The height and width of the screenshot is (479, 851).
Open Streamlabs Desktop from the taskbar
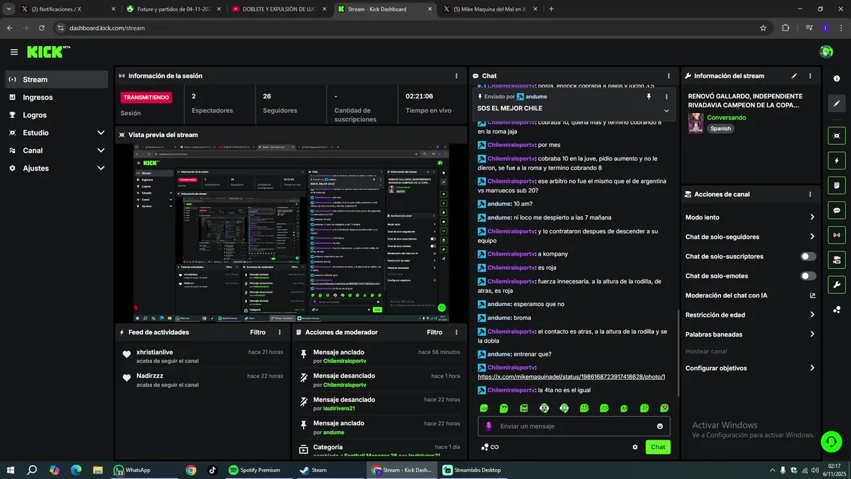pyautogui.click(x=472, y=470)
